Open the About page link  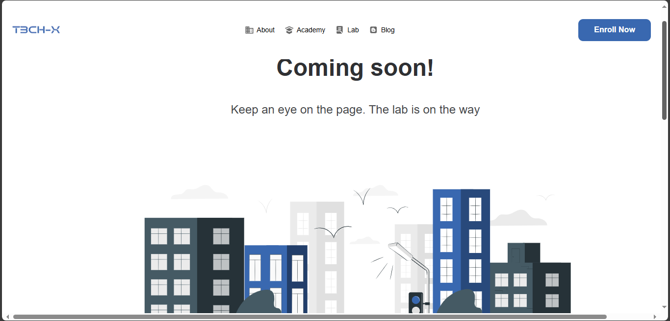click(265, 30)
